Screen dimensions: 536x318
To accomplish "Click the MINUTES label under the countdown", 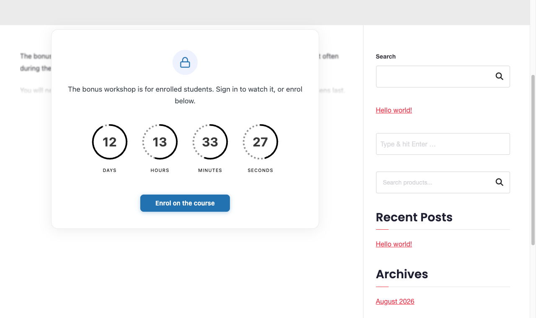I will 210,170.
